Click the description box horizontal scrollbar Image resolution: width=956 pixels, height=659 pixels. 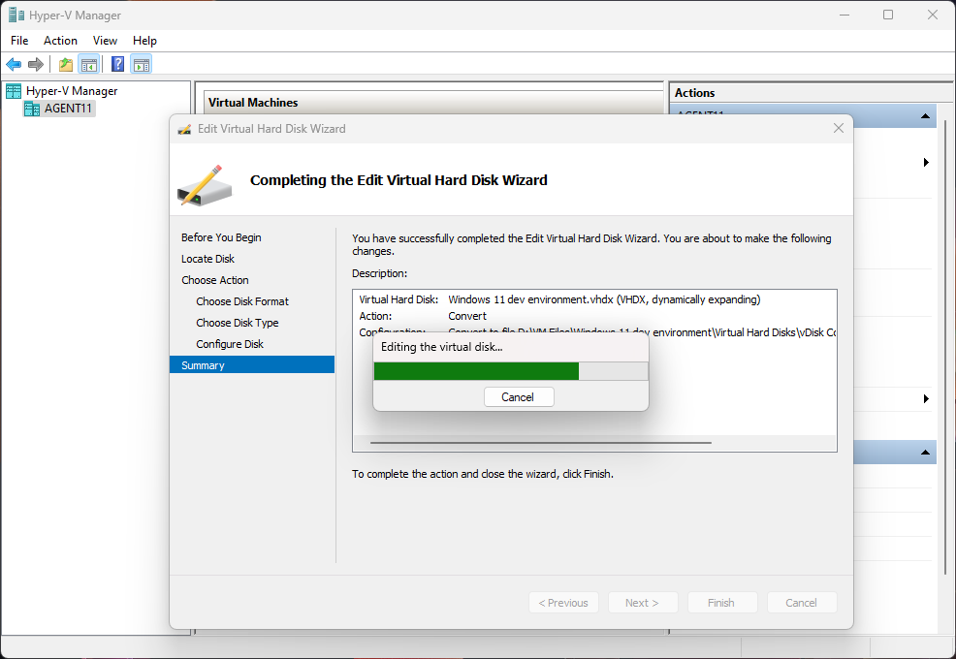coord(540,443)
